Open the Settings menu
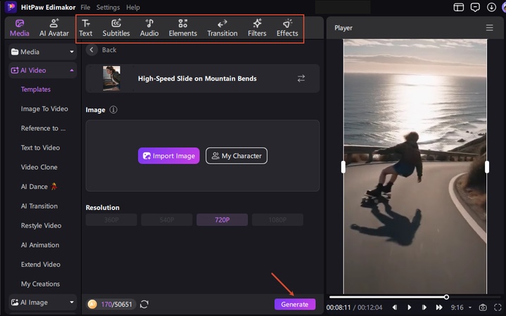 pyautogui.click(x=108, y=7)
